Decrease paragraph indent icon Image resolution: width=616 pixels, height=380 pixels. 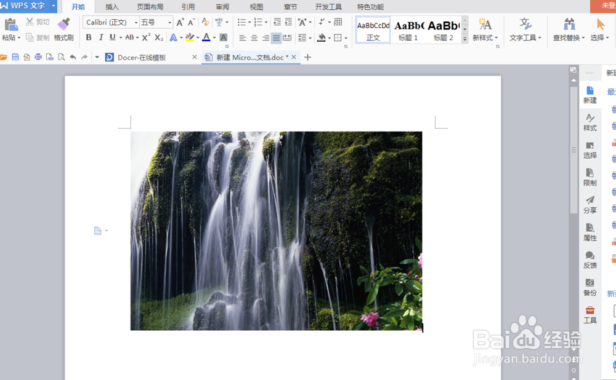tap(277, 22)
